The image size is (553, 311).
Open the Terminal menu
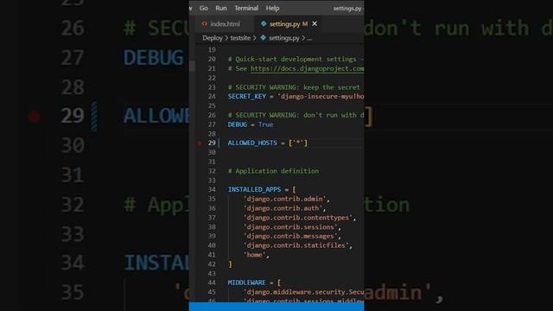point(246,8)
